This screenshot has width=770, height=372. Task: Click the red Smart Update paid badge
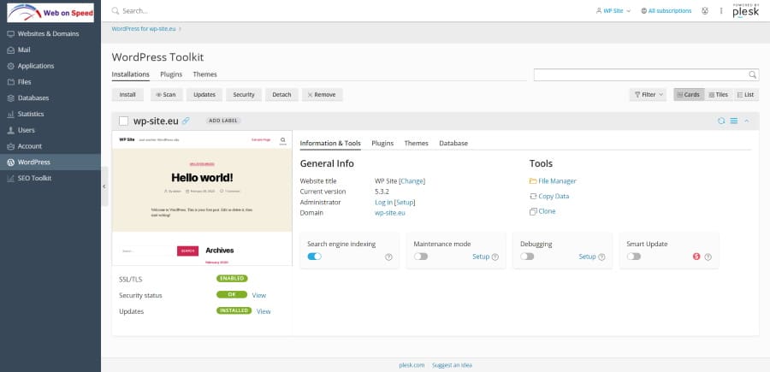pos(696,257)
